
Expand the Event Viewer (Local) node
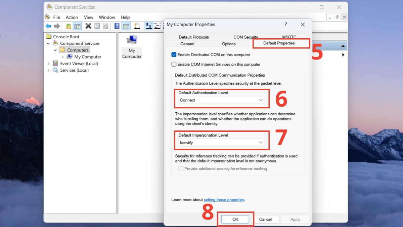pos(48,64)
